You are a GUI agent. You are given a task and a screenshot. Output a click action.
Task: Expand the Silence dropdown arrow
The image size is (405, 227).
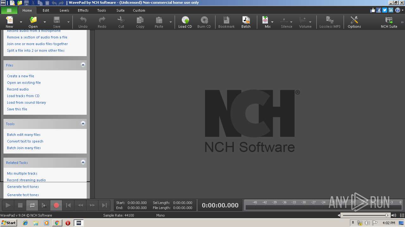coord(291,22)
